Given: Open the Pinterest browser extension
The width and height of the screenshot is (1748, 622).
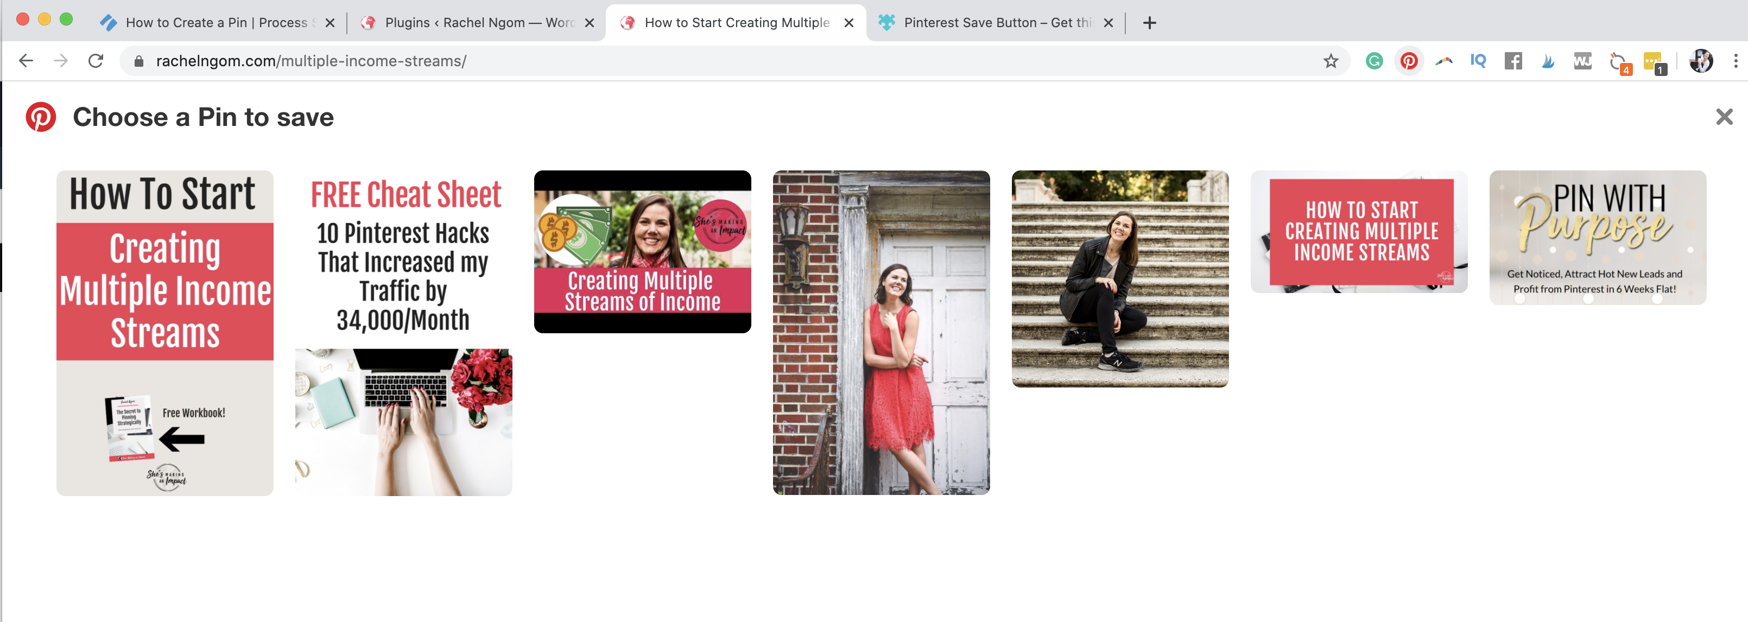Looking at the screenshot, I should click(x=1409, y=60).
